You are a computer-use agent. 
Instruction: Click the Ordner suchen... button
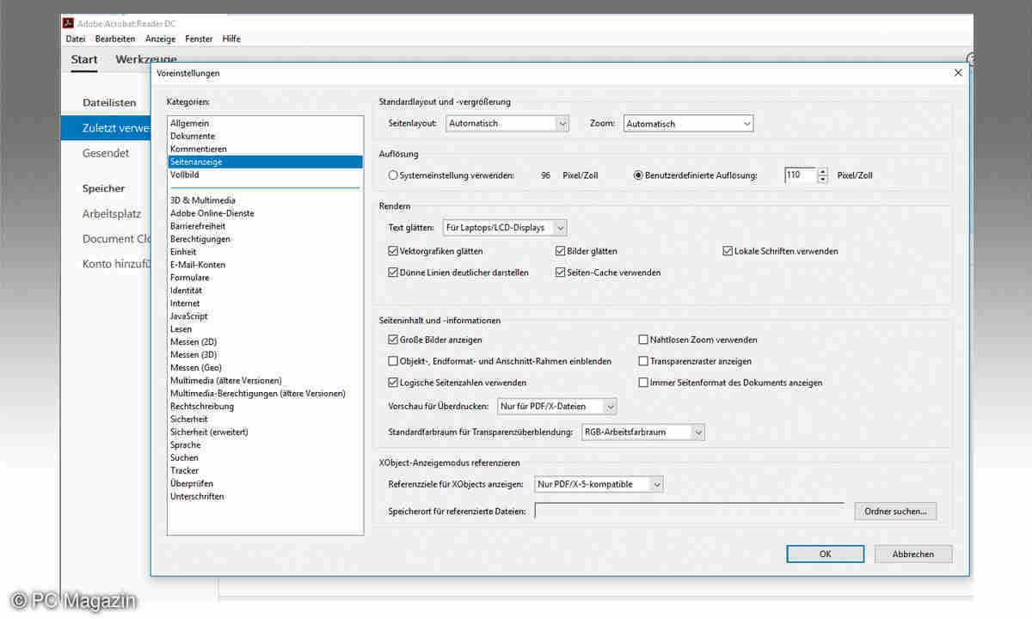[x=894, y=512]
